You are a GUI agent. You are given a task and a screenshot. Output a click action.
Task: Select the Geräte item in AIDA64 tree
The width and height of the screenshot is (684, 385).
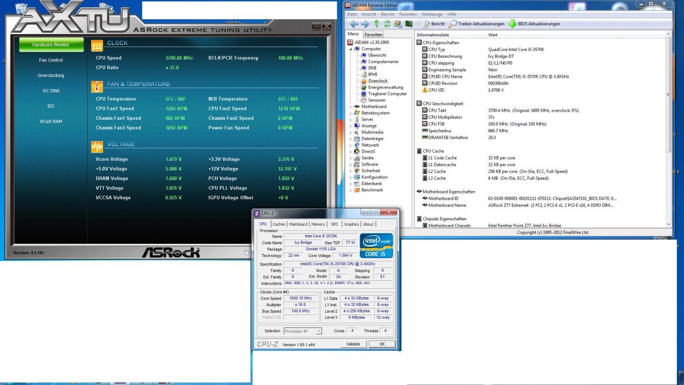(364, 158)
